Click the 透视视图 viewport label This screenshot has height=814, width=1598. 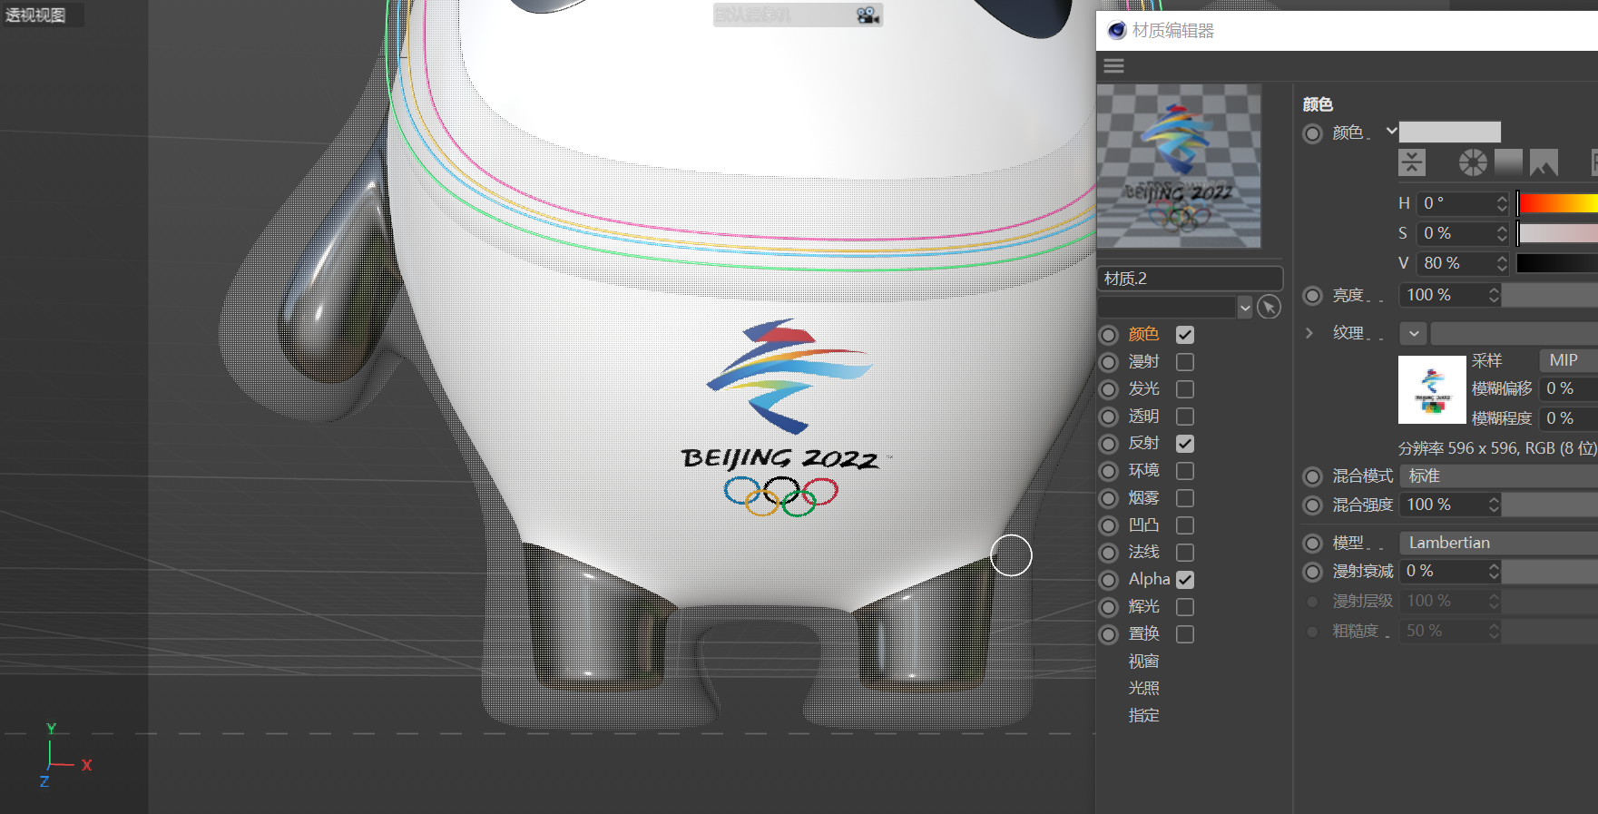tap(36, 15)
